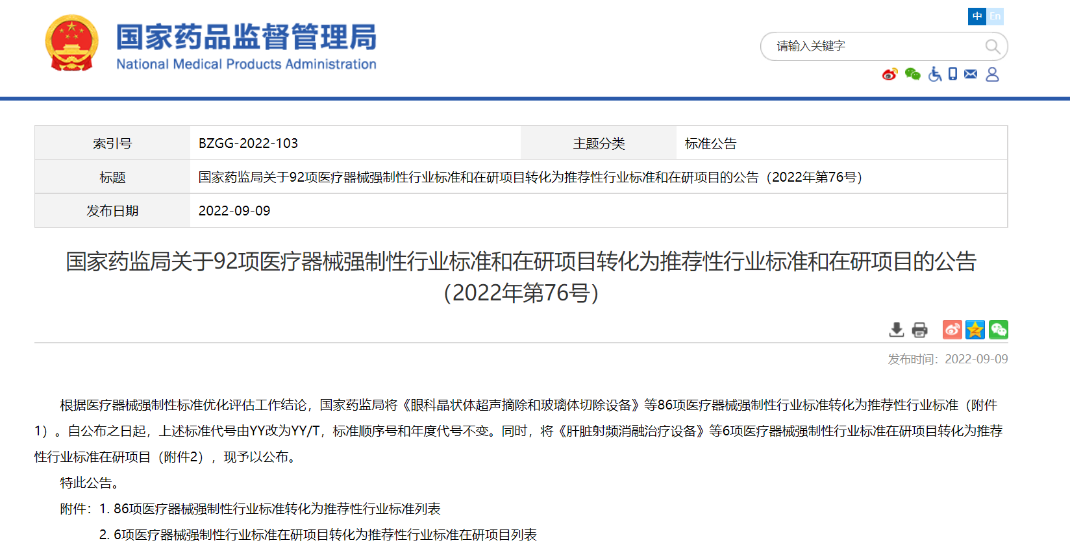Click the national emblem image

71,43
